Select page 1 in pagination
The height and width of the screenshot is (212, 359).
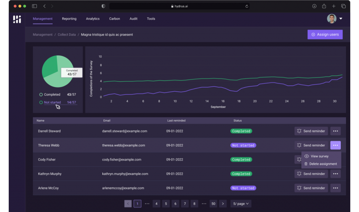137,204
